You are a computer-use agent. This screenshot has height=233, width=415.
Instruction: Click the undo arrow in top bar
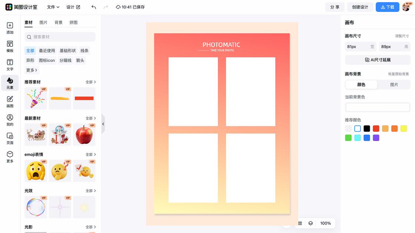(x=94, y=7)
